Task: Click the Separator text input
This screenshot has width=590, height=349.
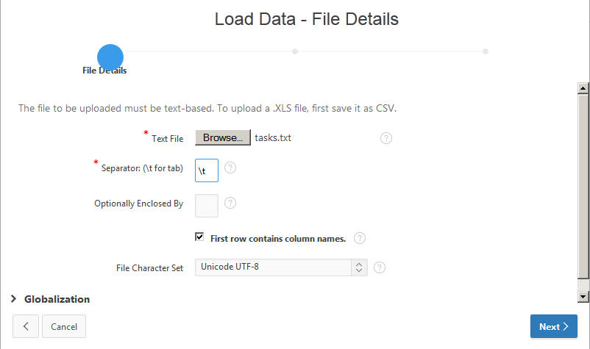Action: tap(207, 169)
